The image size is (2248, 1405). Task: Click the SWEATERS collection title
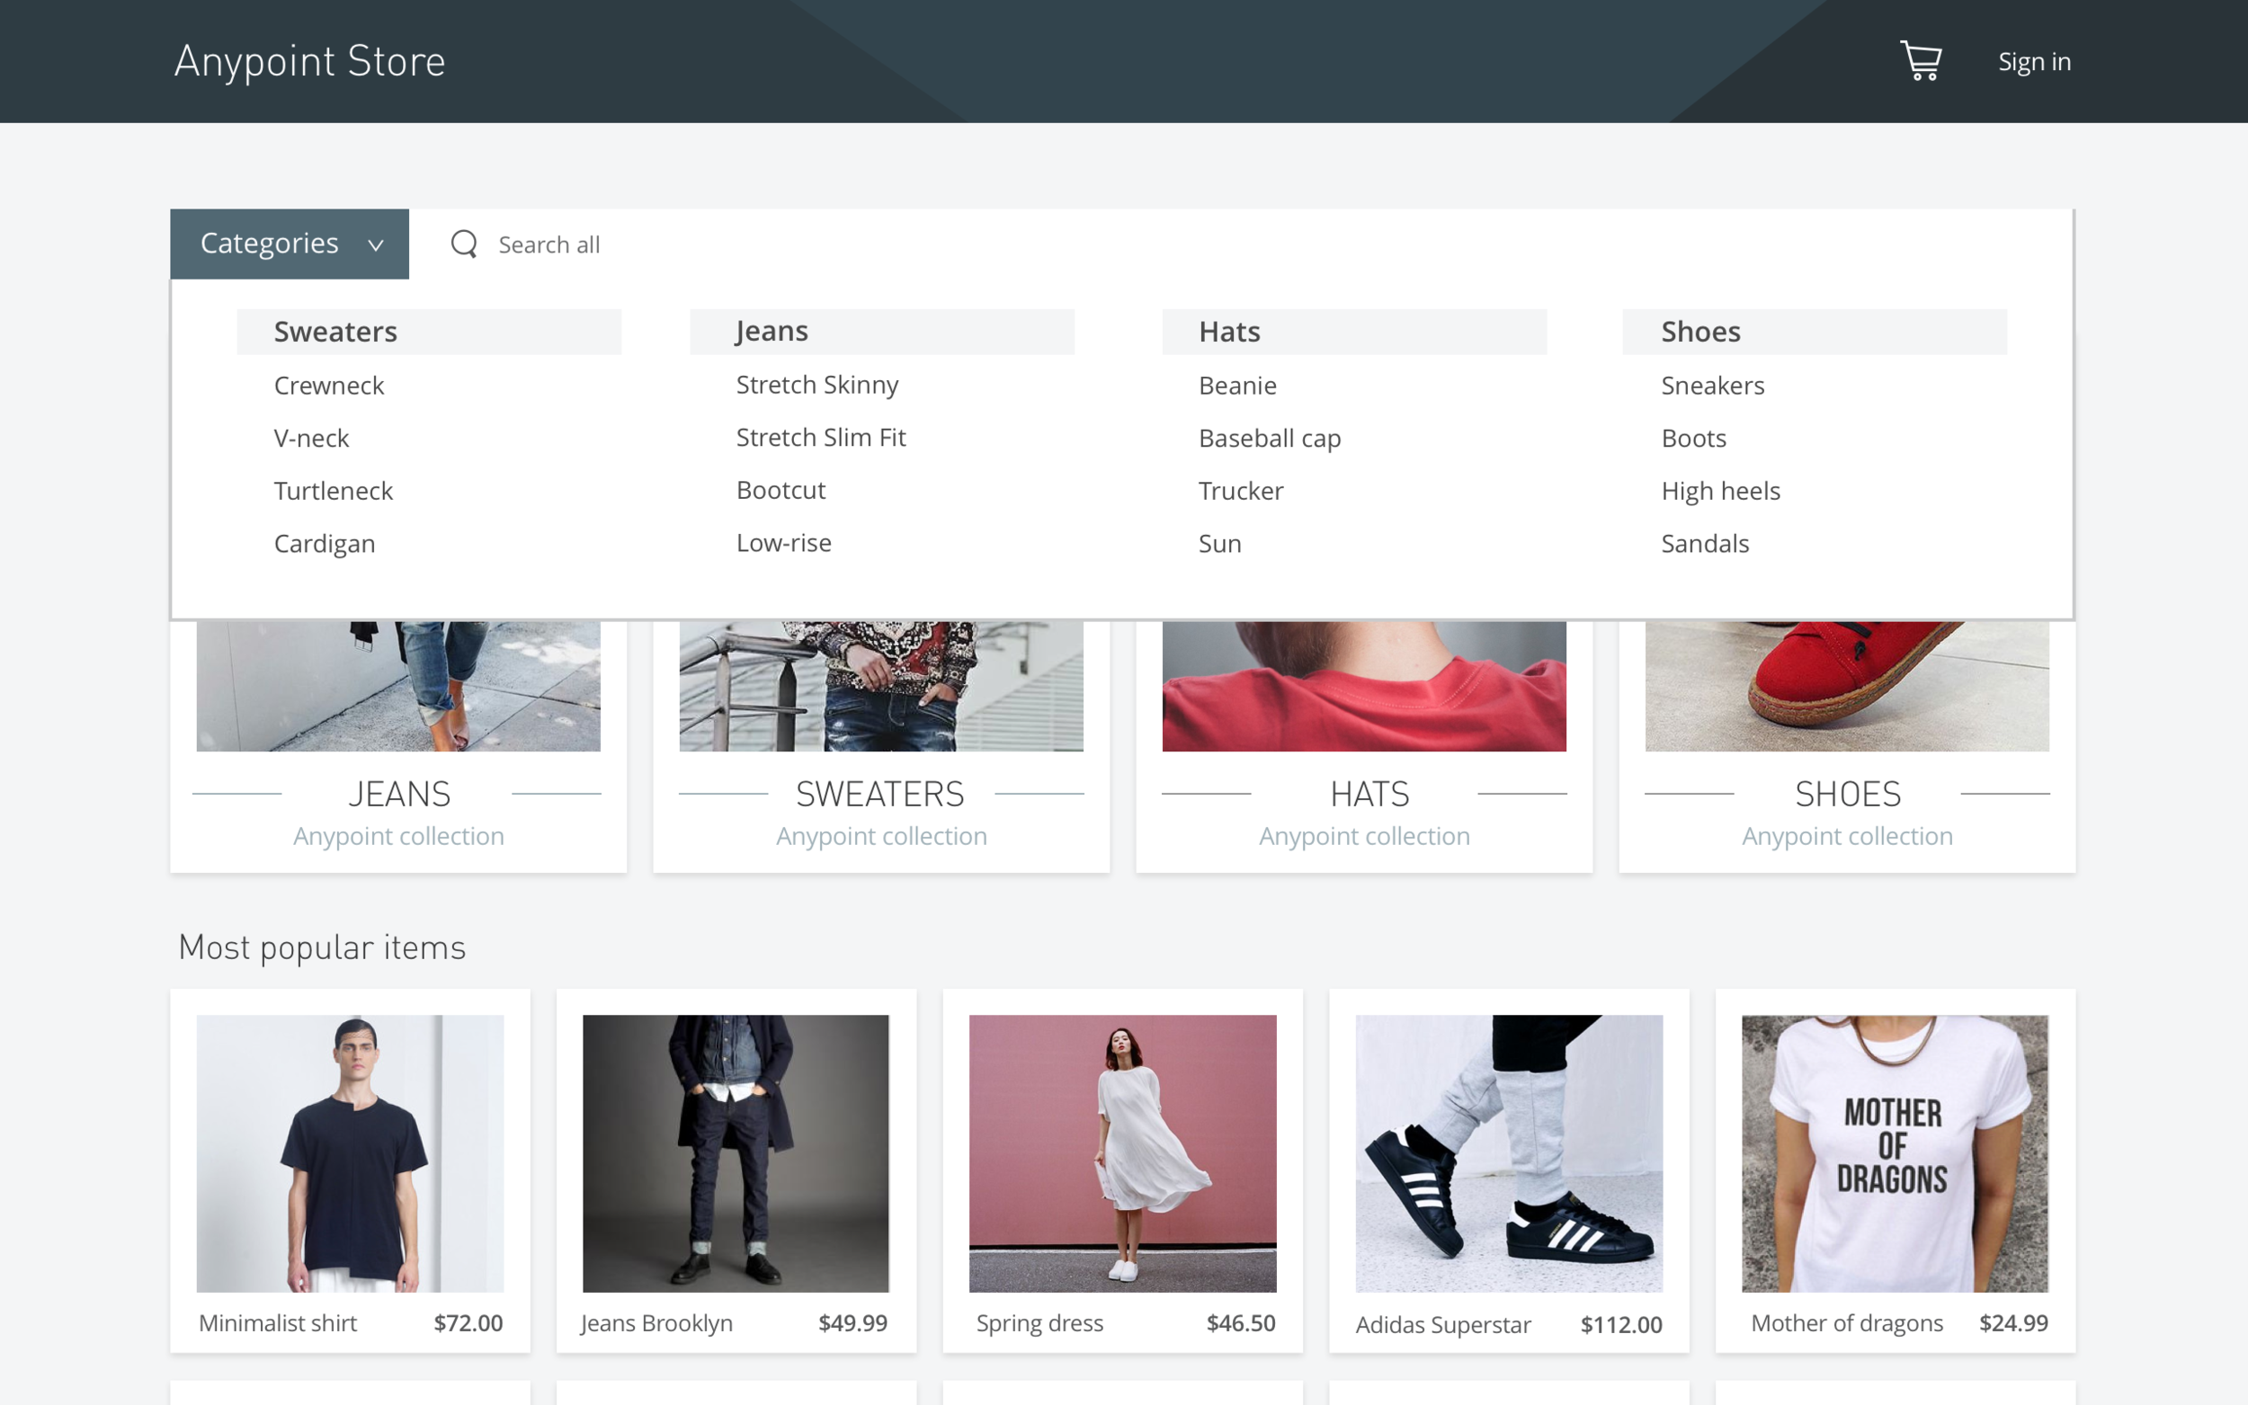click(x=880, y=794)
